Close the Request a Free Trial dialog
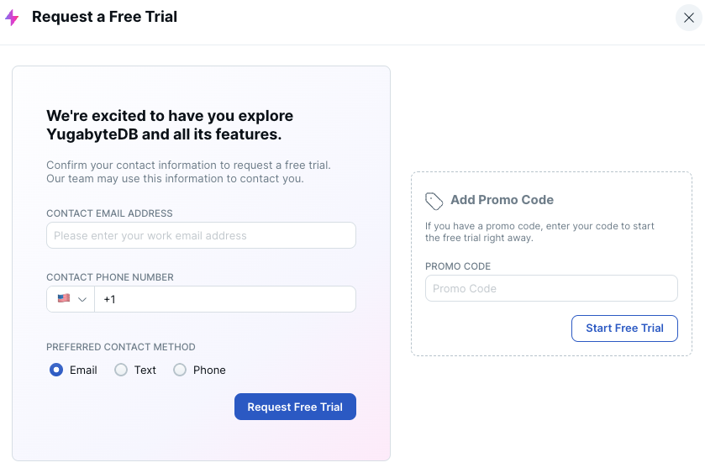This screenshot has height=473, width=705. pyautogui.click(x=688, y=18)
